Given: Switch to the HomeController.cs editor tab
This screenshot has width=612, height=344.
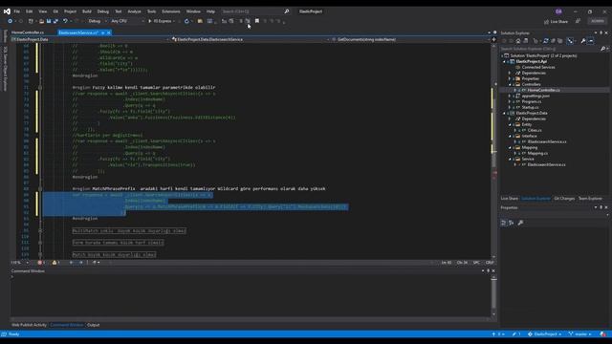Looking at the screenshot, I should click(x=28, y=32).
